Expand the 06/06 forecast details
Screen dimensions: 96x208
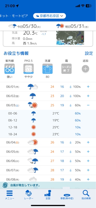(x=88, y=161)
